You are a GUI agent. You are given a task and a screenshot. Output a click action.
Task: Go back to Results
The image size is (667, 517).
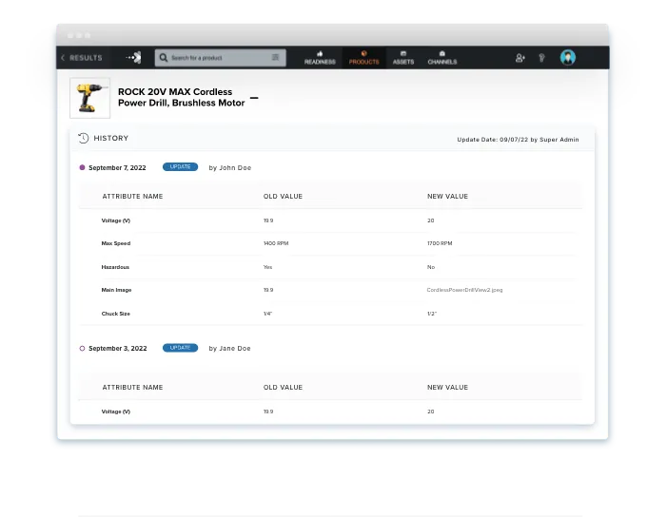click(x=81, y=58)
